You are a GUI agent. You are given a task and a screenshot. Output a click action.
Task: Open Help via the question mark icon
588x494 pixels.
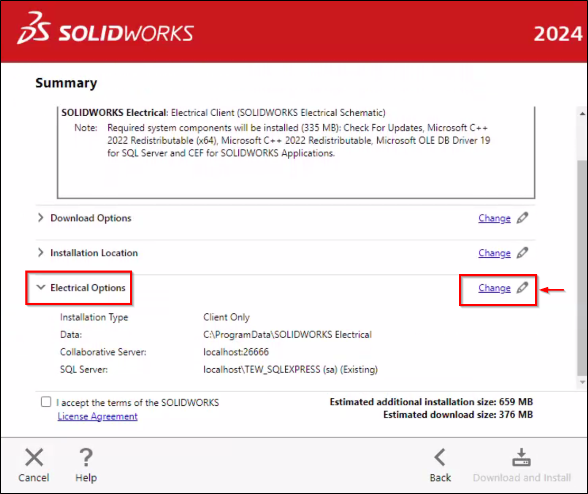(x=86, y=457)
